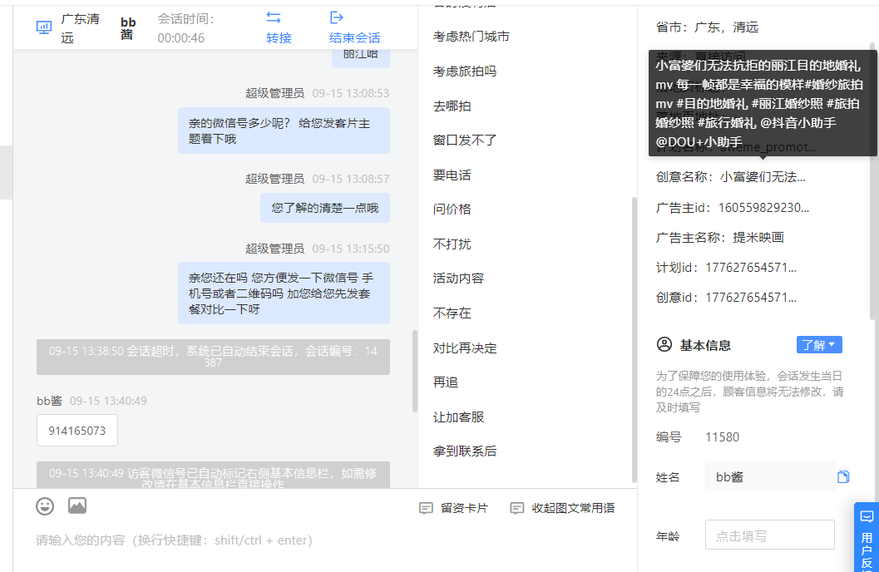Select quick phrase 对比再决定

coord(465,348)
